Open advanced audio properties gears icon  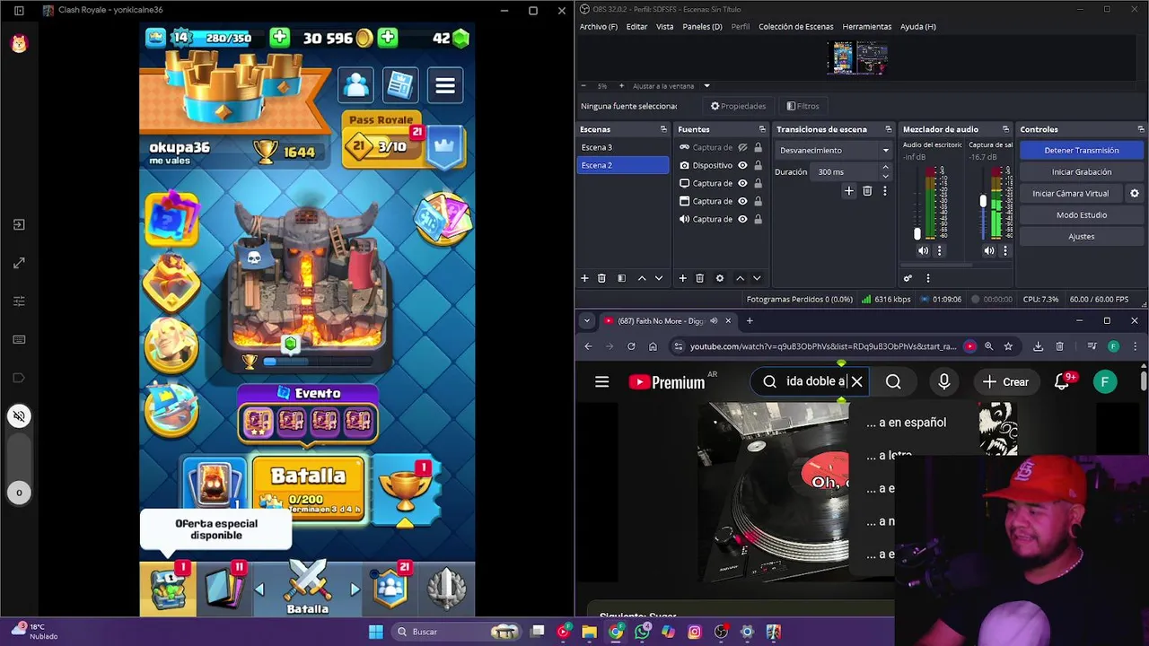908,278
